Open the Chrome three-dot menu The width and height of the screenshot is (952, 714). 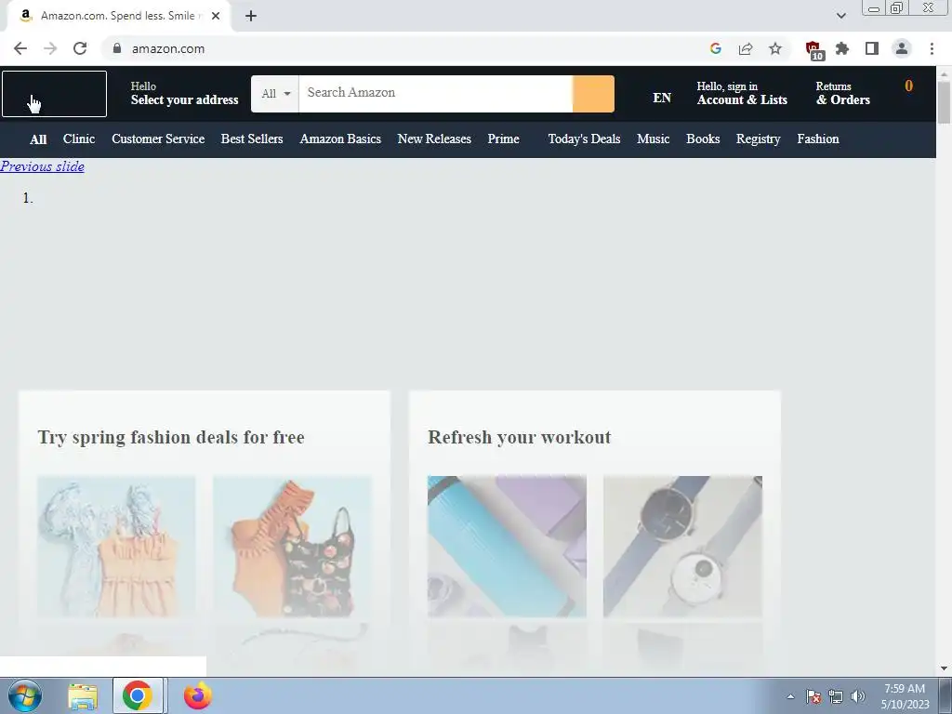932,48
